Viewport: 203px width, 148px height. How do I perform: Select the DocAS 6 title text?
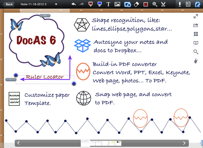tap(36, 40)
